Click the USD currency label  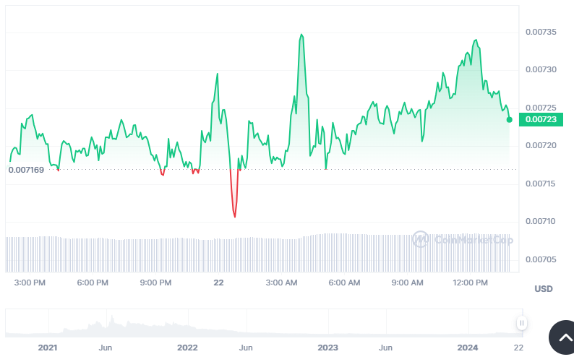tap(543, 289)
